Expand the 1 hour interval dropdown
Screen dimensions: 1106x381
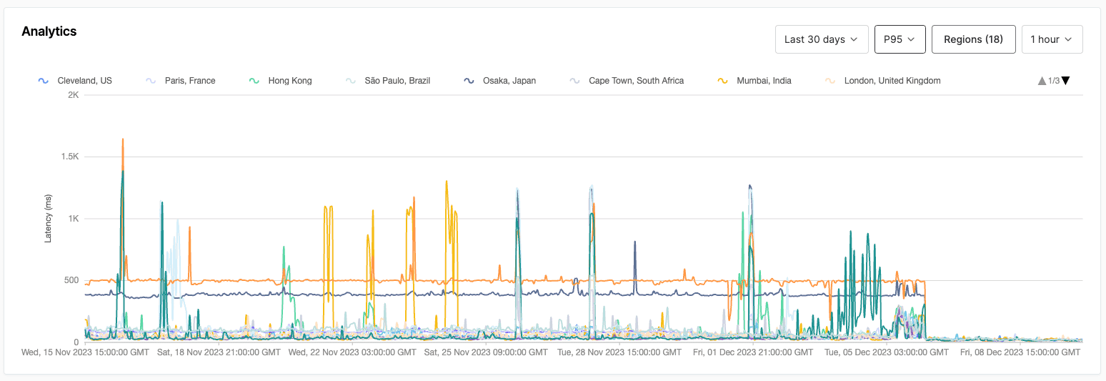tap(1052, 39)
